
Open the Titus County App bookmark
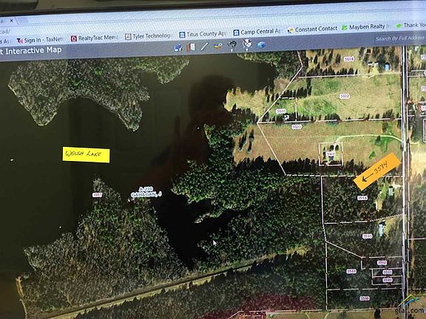pos(203,34)
